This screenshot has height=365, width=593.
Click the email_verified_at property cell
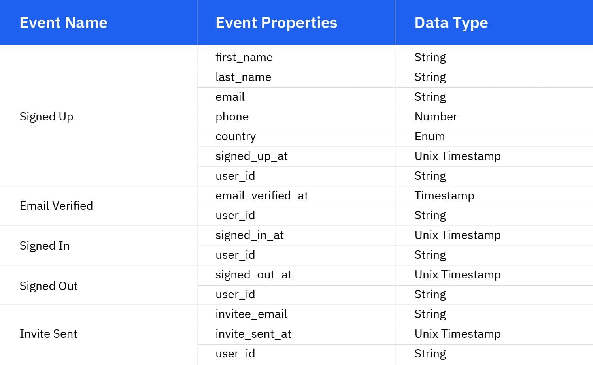pos(262,196)
